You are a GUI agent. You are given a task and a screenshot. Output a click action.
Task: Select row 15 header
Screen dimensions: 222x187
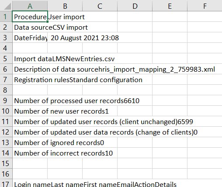(x=6, y=163)
